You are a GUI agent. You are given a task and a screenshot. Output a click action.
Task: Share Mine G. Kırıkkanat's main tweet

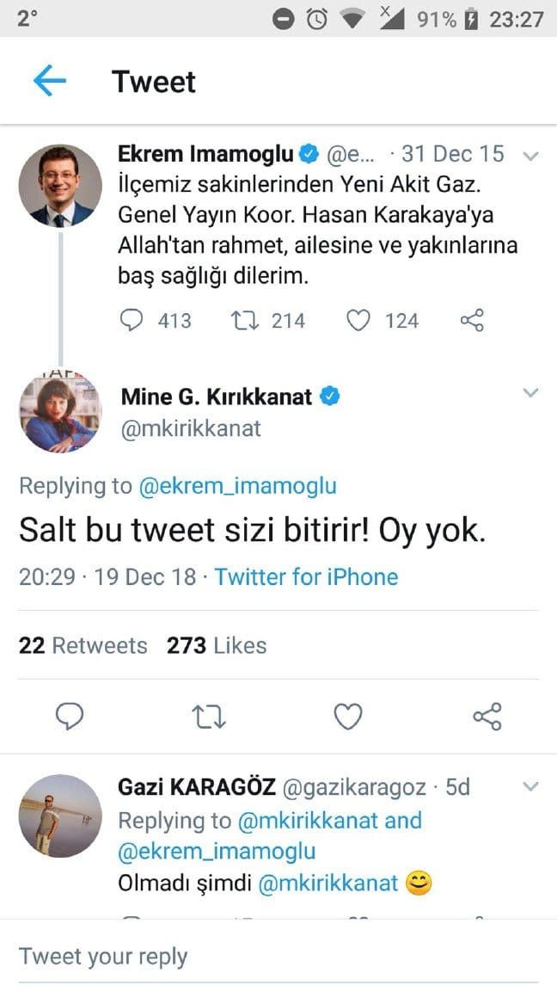(x=487, y=716)
